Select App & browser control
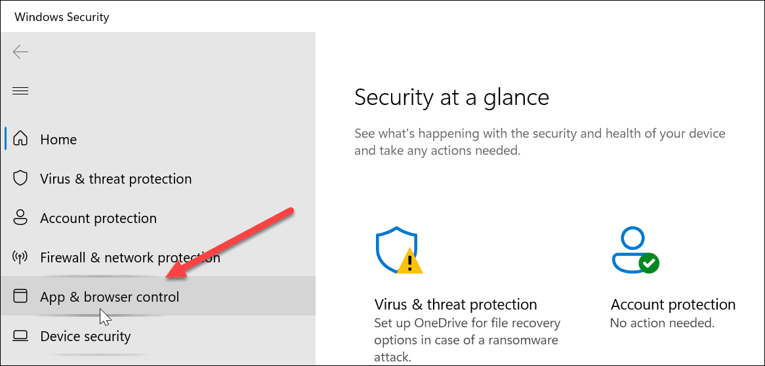The height and width of the screenshot is (366, 765). pos(110,297)
